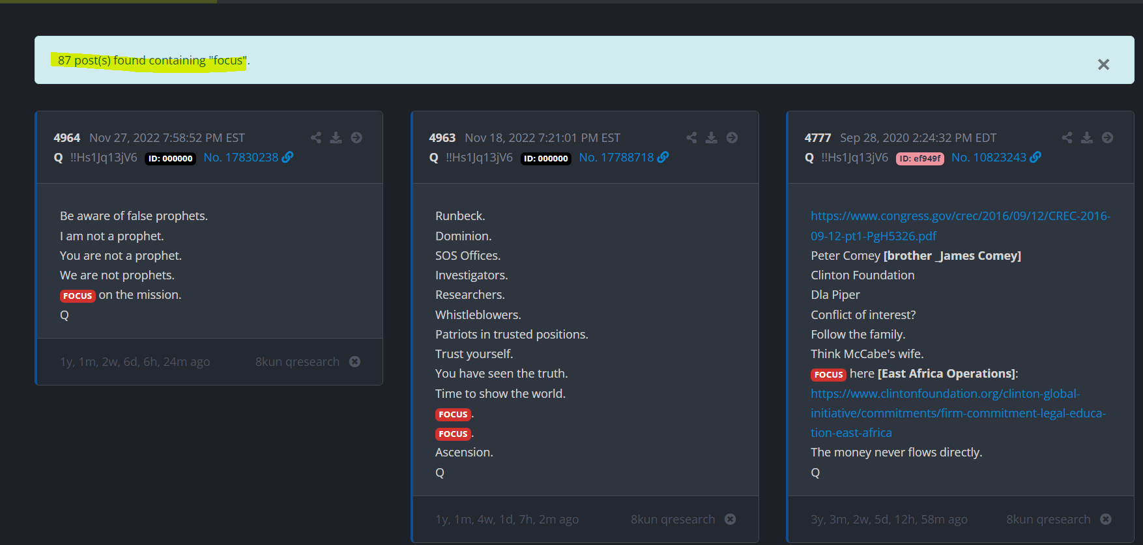Click ID: 000000 badge on post 4963
The width and height of the screenshot is (1143, 545).
(545, 158)
